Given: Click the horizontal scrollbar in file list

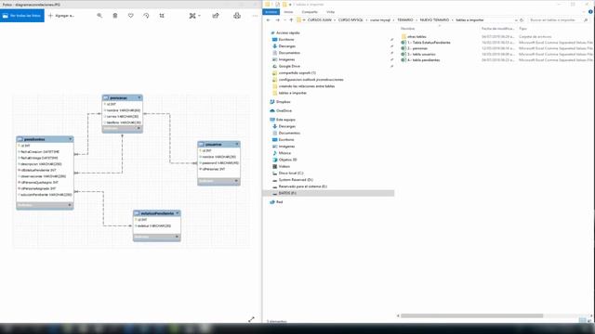Looking at the screenshot, I should [471, 315].
